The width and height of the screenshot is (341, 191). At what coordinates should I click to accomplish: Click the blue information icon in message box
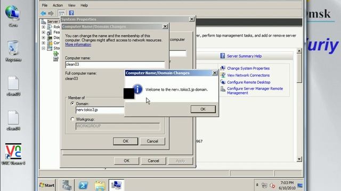pos(137,89)
